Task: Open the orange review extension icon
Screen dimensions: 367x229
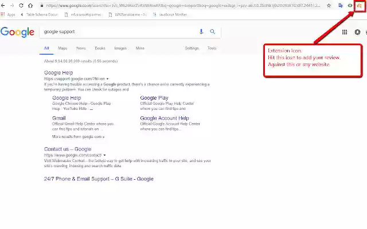Action: pyautogui.click(x=360, y=5)
